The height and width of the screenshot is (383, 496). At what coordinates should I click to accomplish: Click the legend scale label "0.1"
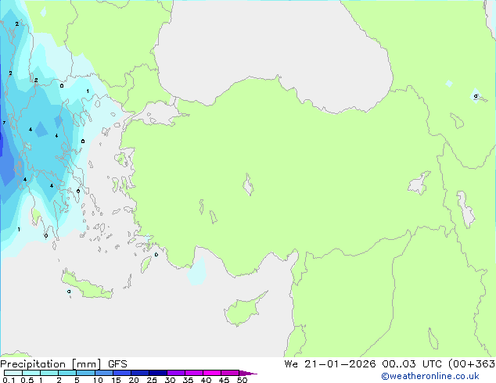click(x=9, y=380)
